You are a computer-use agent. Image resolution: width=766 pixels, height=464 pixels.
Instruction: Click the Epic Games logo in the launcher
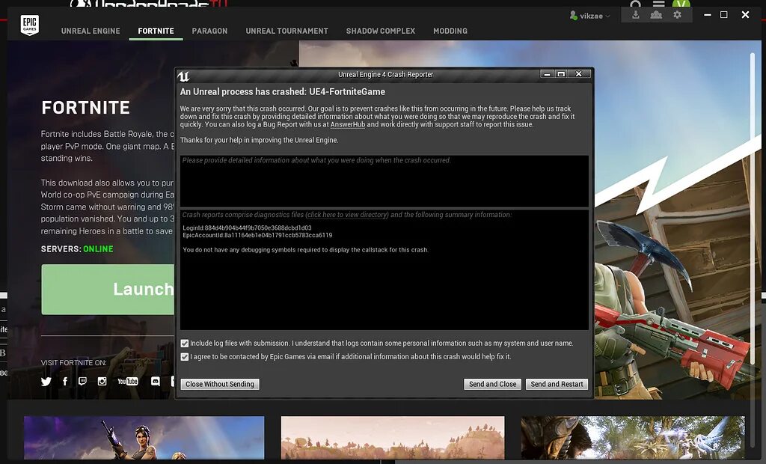[x=30, y=25]
